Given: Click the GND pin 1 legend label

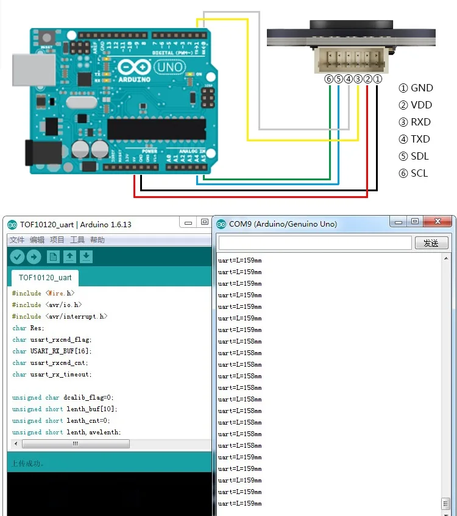Looking at the screenshot, I should (x=416, y=88).
